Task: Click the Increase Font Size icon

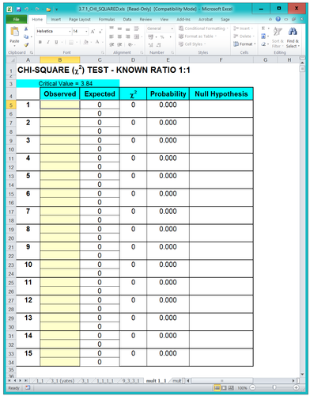Action: click(x=93, y=32)
